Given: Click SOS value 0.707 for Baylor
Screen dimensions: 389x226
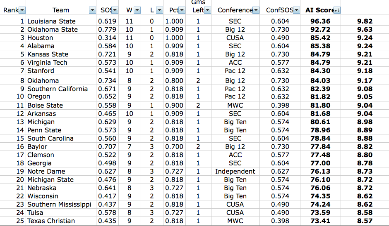Looking at the screenshot, I should pyautogui.click(x=107, y=147).
